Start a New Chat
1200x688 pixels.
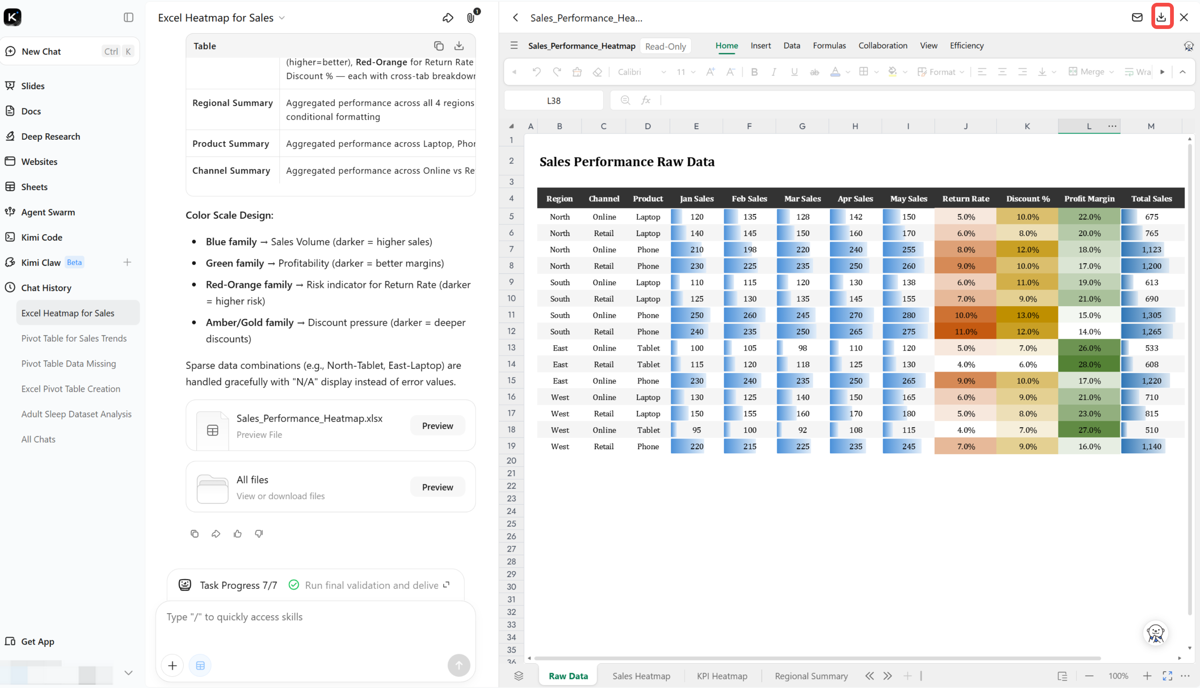click(71, 51)
